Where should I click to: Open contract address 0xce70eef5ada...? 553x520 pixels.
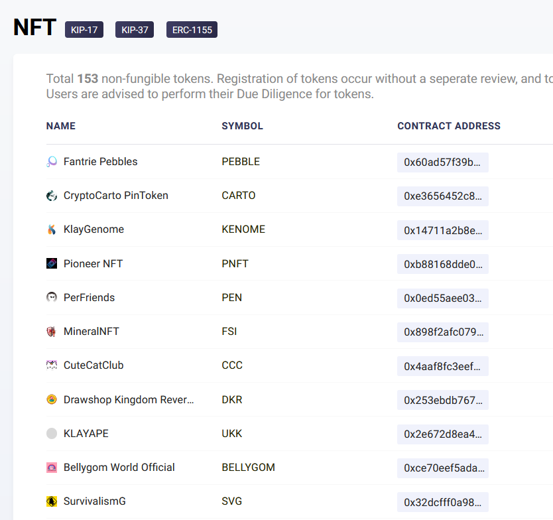click(x=443, y=468)
